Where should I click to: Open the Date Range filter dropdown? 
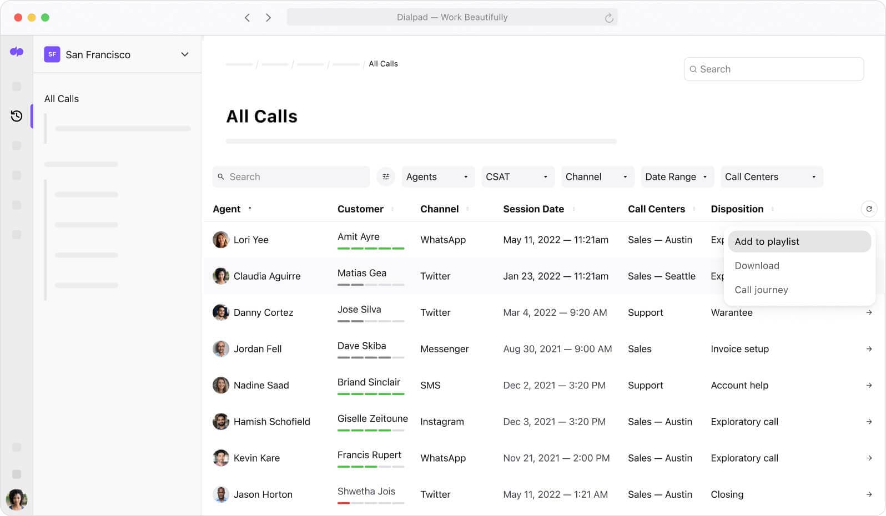[x=676, y=177]
